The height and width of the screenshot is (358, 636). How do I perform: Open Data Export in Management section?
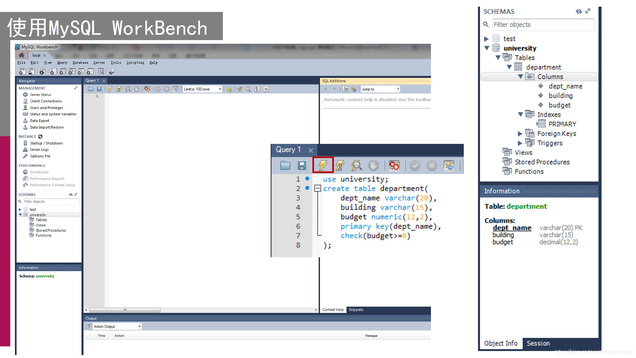[39, 121]
